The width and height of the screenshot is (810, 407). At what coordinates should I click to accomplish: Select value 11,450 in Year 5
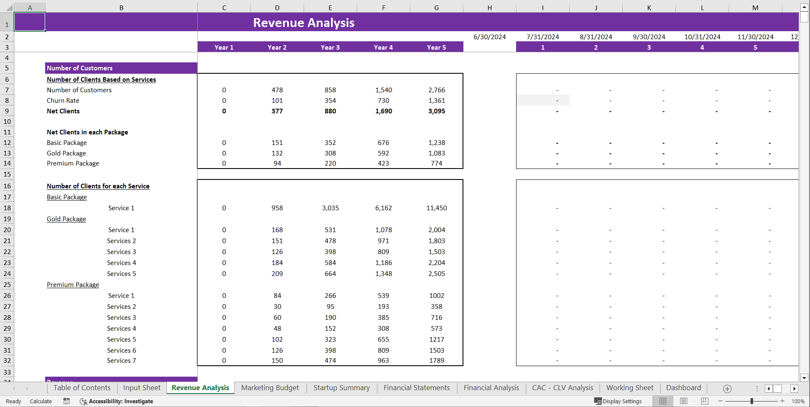pyautogui.click(x=436, y=208)
